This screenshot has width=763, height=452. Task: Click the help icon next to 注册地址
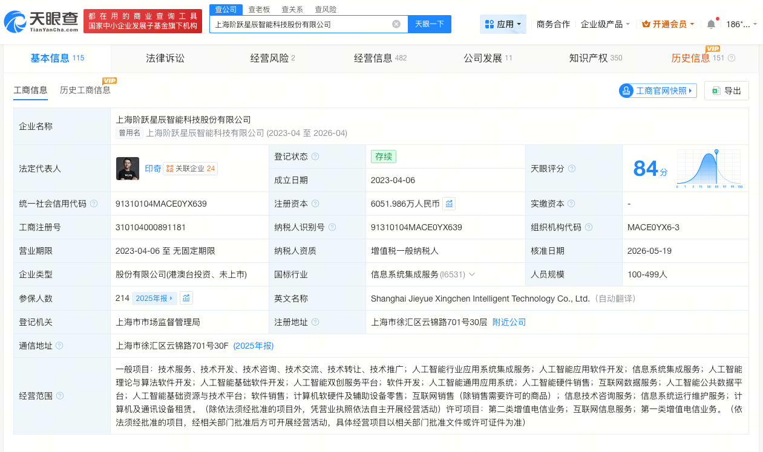315,322
